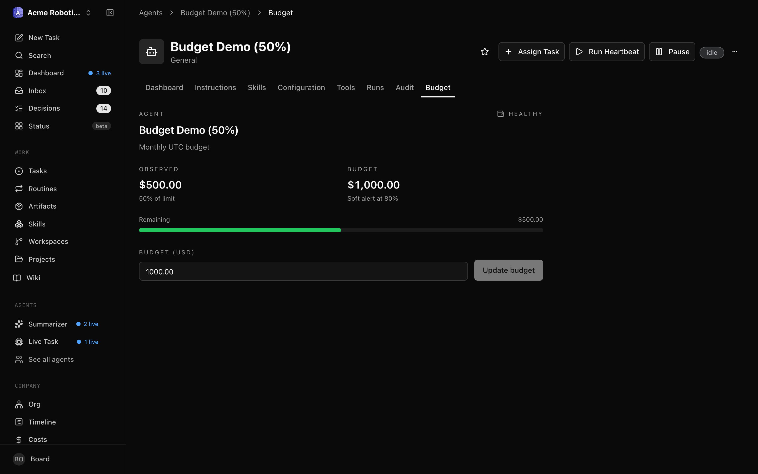
Task: Click the 2 live indicator beside Summarizer
Action: pos(87,324)
